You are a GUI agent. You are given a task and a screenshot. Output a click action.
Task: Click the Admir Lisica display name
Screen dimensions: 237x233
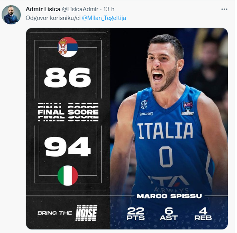pyautogui.click(x=43, y=9)
